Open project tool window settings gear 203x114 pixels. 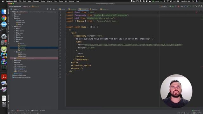(x=54, y=9)
